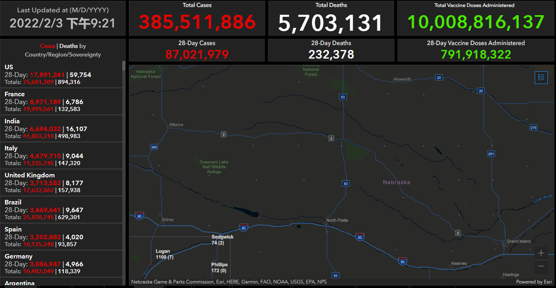Image resolution: width=556 pixels, height=288 pixels.
Task: Click the Nebraska state label on map
Action: 396,182
